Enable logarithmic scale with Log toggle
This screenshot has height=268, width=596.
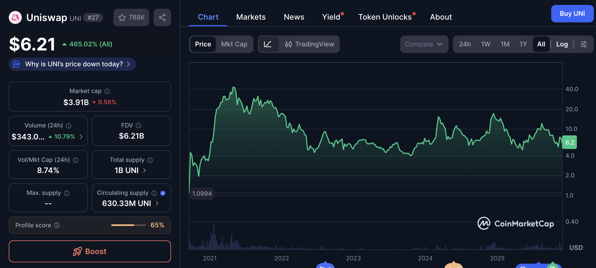562,44
